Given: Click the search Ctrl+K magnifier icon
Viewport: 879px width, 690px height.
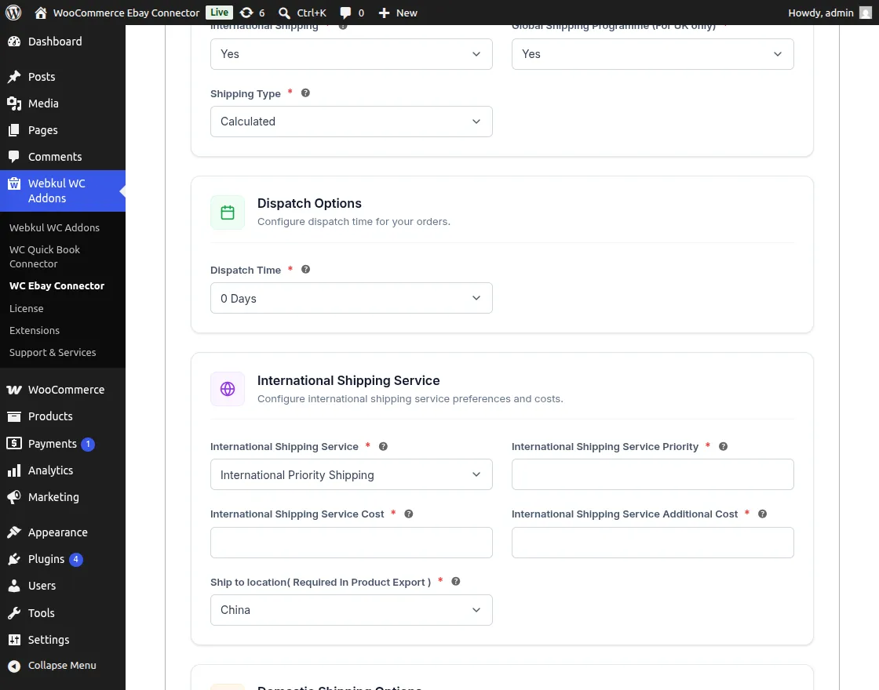Looking at the screenshot, I should point(284,13).
